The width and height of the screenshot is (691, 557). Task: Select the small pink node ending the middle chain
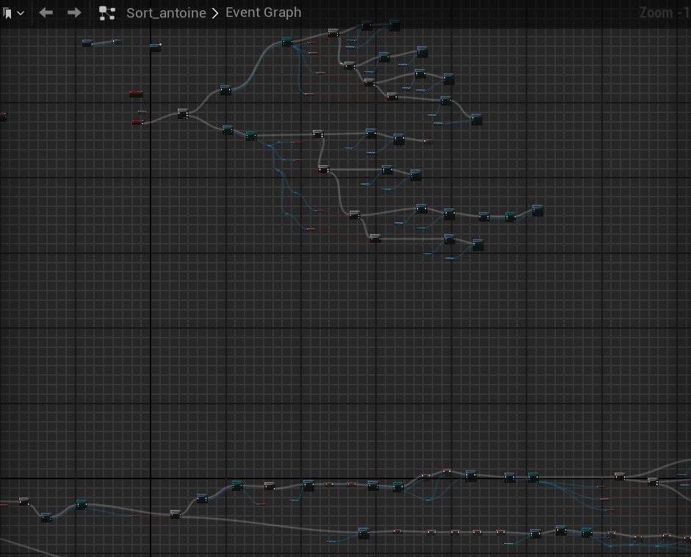(x=427, y=141)
